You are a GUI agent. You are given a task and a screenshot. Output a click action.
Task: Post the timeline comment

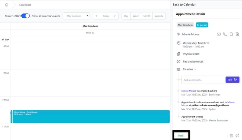[232, 80]
